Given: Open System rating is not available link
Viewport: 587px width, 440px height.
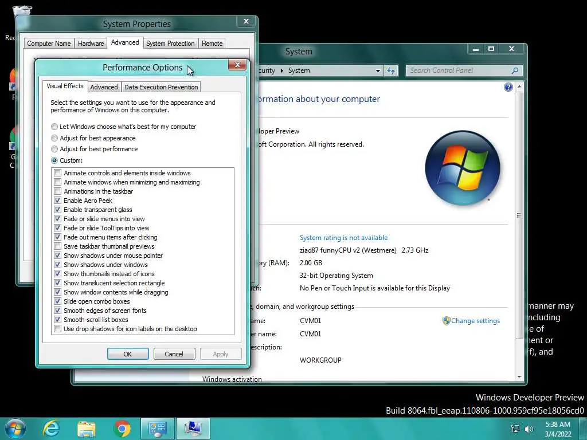Looking at the screenshot, I should pos(344,238).
